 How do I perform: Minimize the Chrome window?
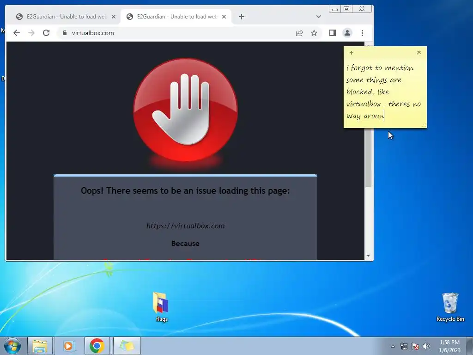[335, 9]
